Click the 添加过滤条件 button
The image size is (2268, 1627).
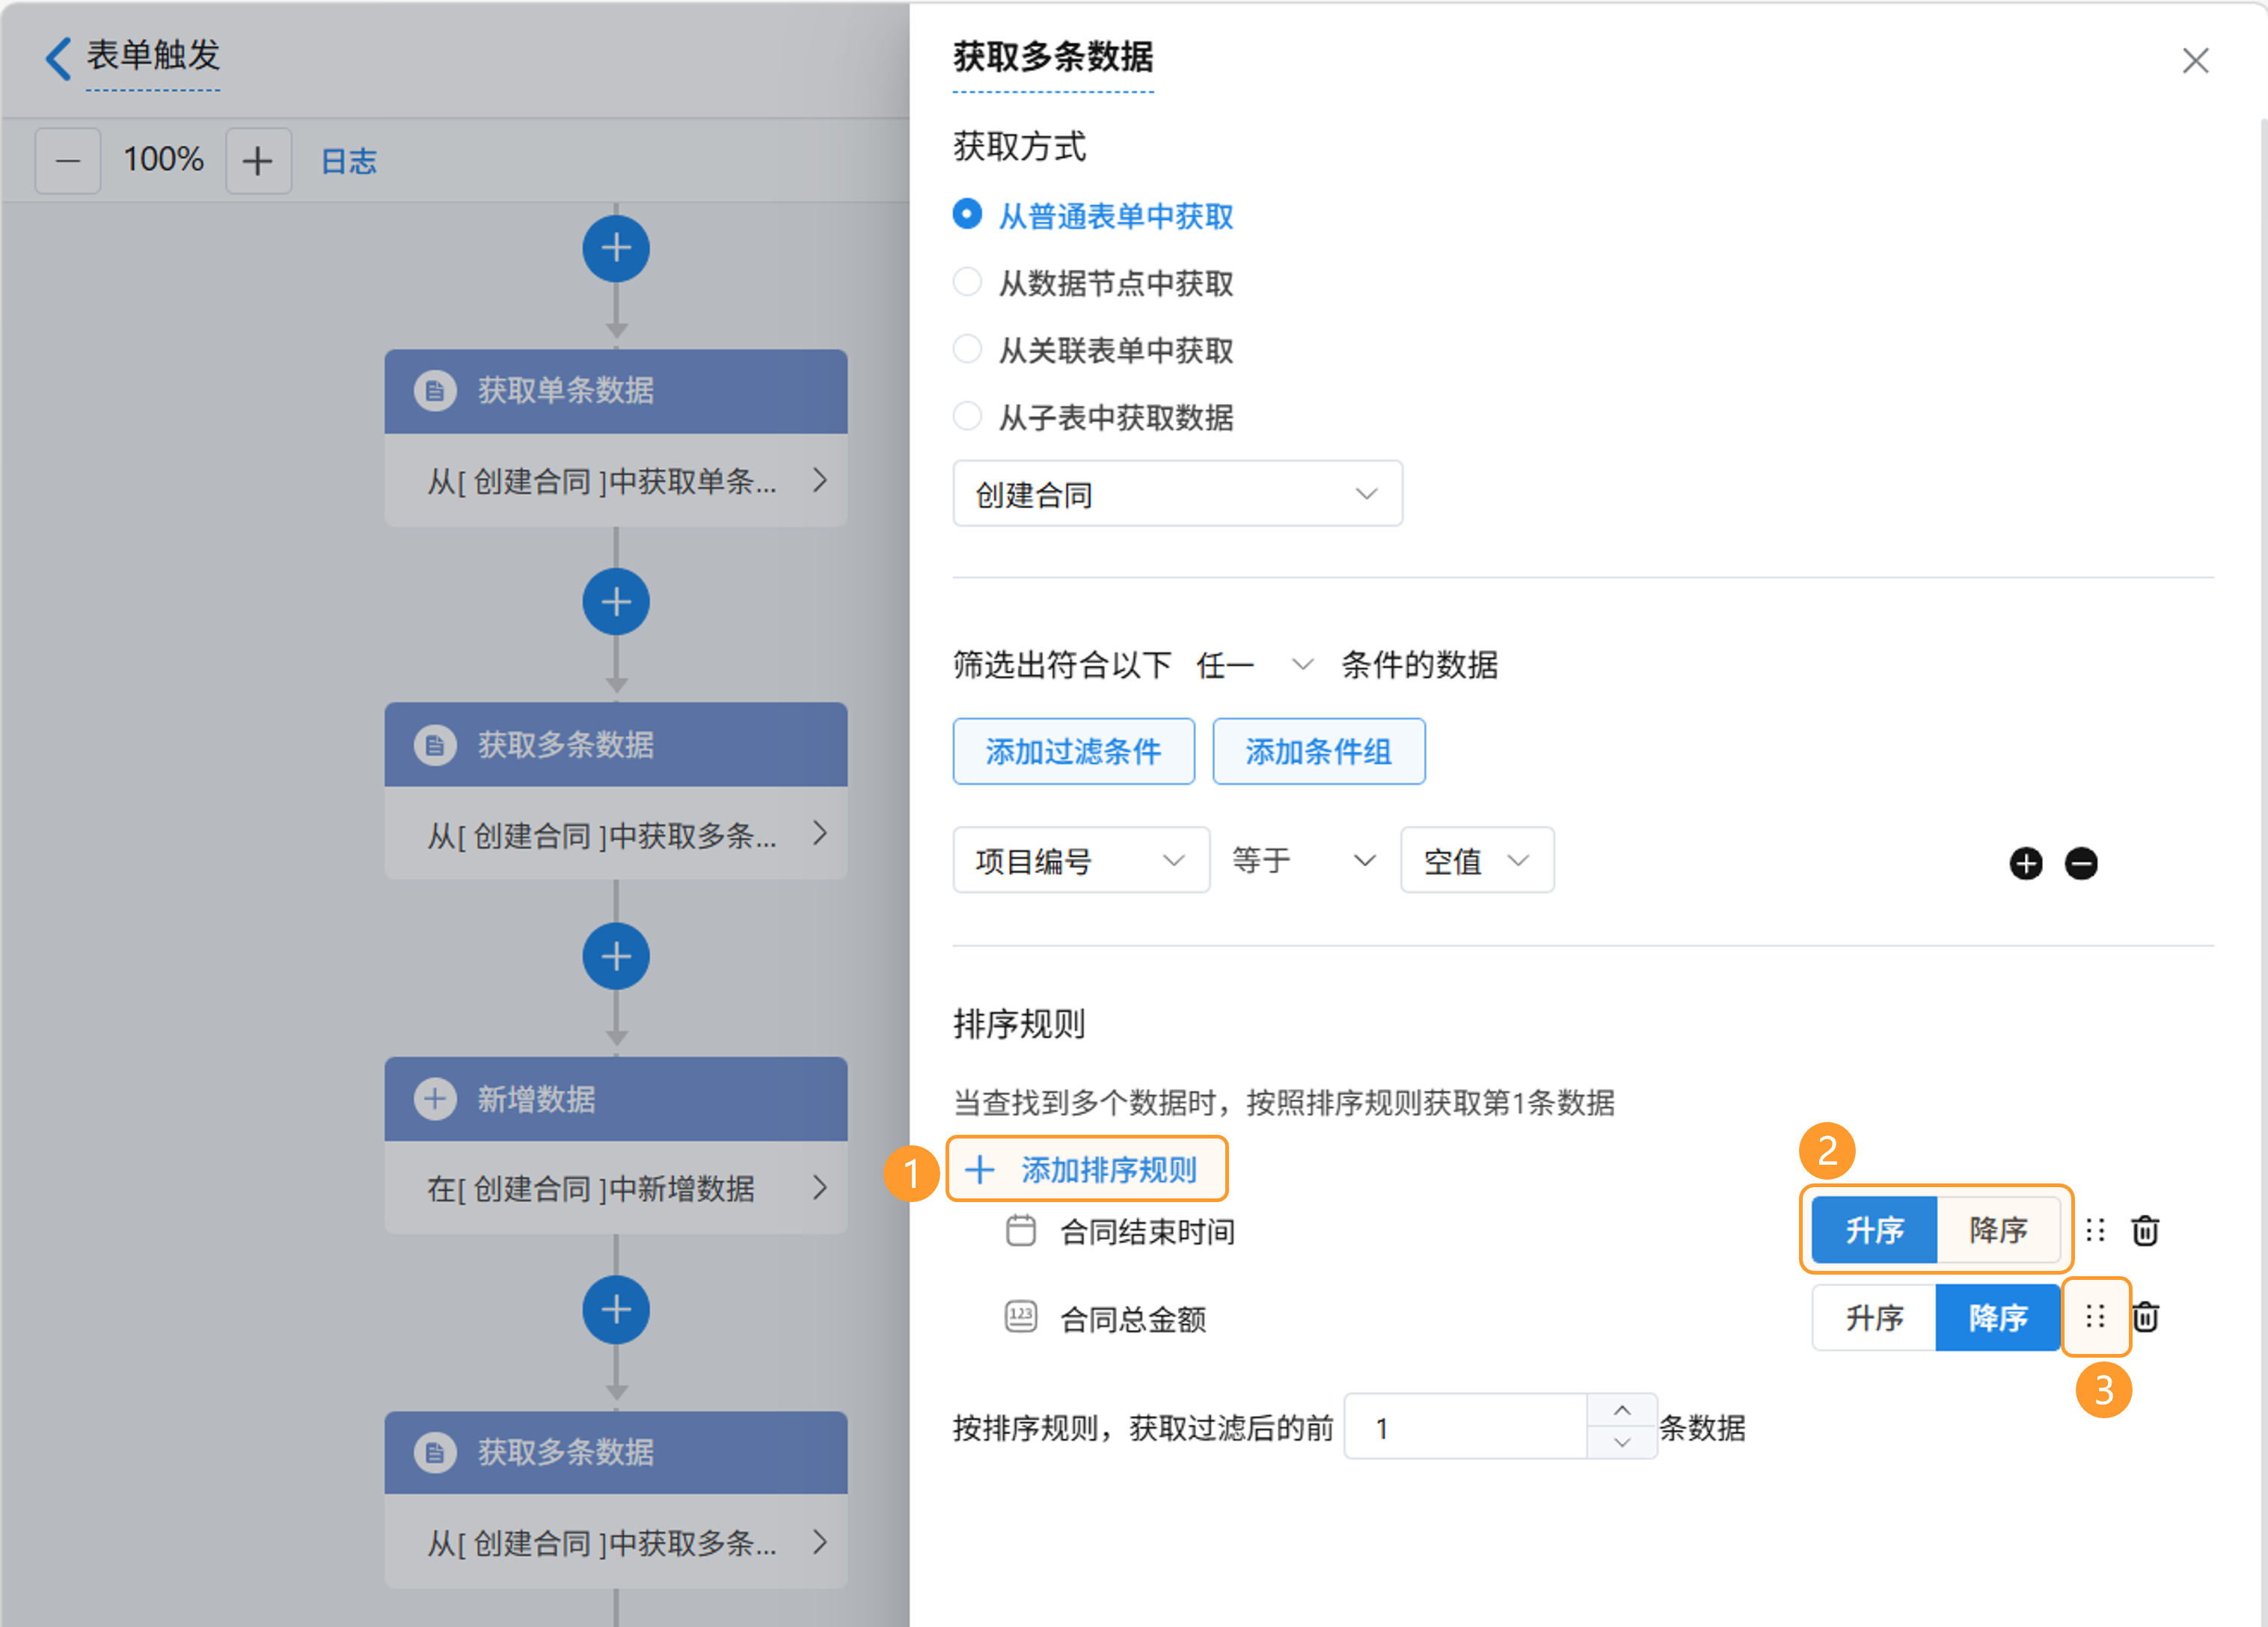(x=1073, y=751)
